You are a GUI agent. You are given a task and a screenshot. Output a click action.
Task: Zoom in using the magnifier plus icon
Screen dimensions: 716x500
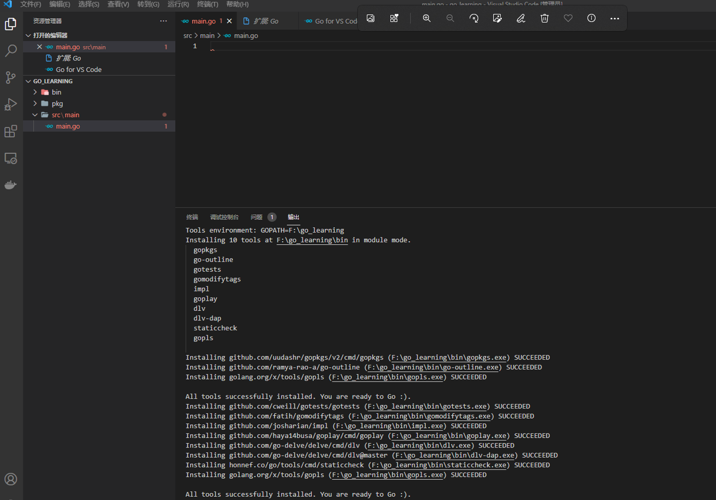point(427,18)
